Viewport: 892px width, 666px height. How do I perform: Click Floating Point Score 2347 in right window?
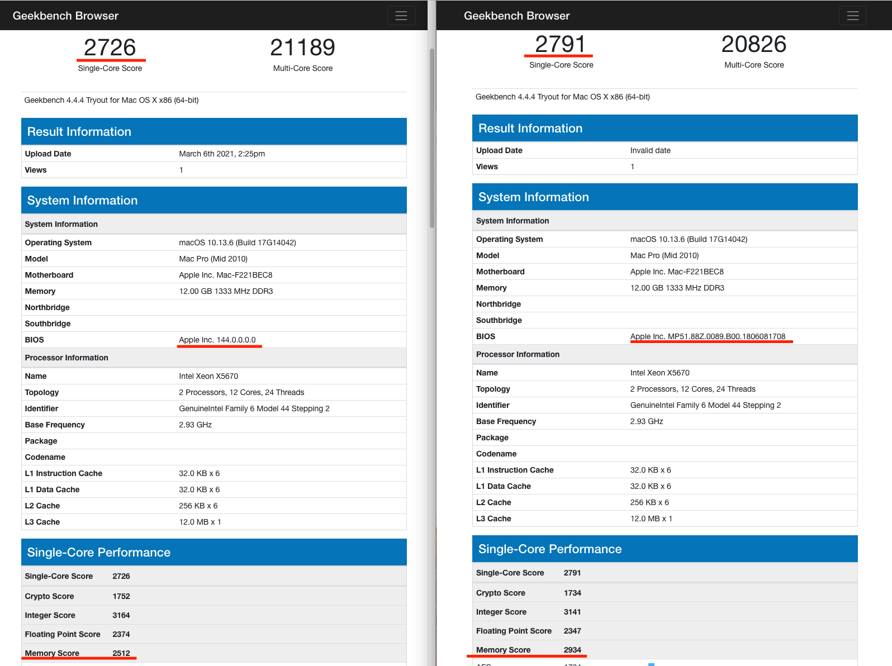pos(572,631)
